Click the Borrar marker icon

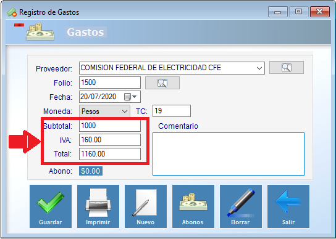click(x=241, y=206)
